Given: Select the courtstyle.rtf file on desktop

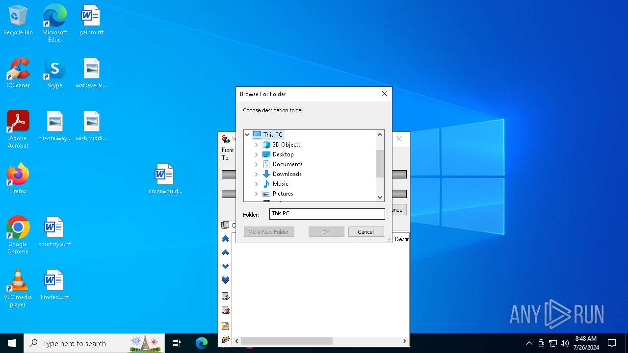Looking at the screenshot, I should point(54,232).
